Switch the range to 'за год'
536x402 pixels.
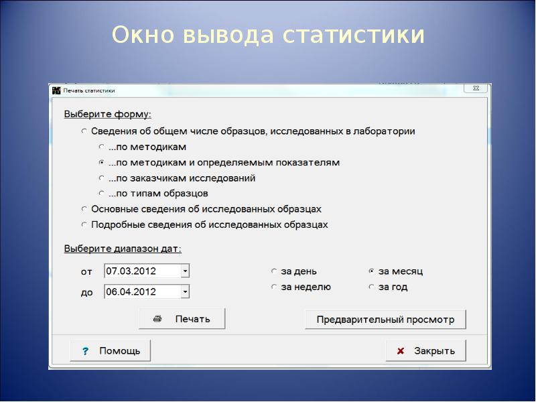coord(371,287)
